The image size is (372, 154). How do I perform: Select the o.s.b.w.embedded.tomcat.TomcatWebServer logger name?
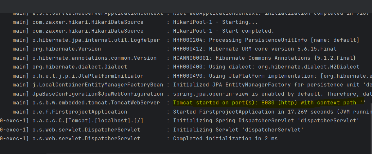[96, 103]
